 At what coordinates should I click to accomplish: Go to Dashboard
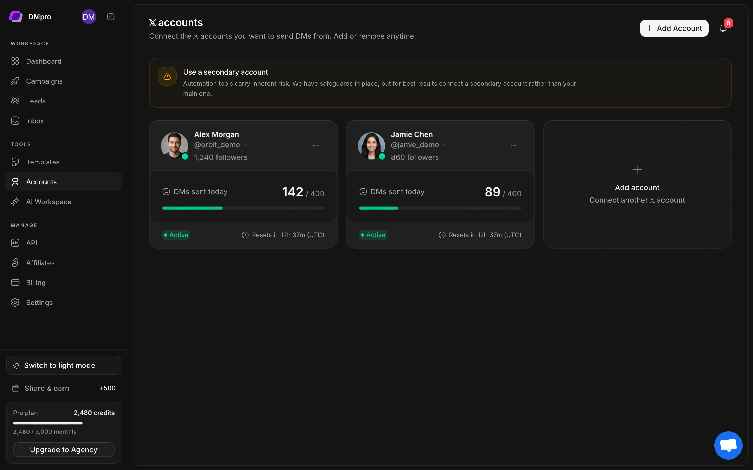click(64, 61)
